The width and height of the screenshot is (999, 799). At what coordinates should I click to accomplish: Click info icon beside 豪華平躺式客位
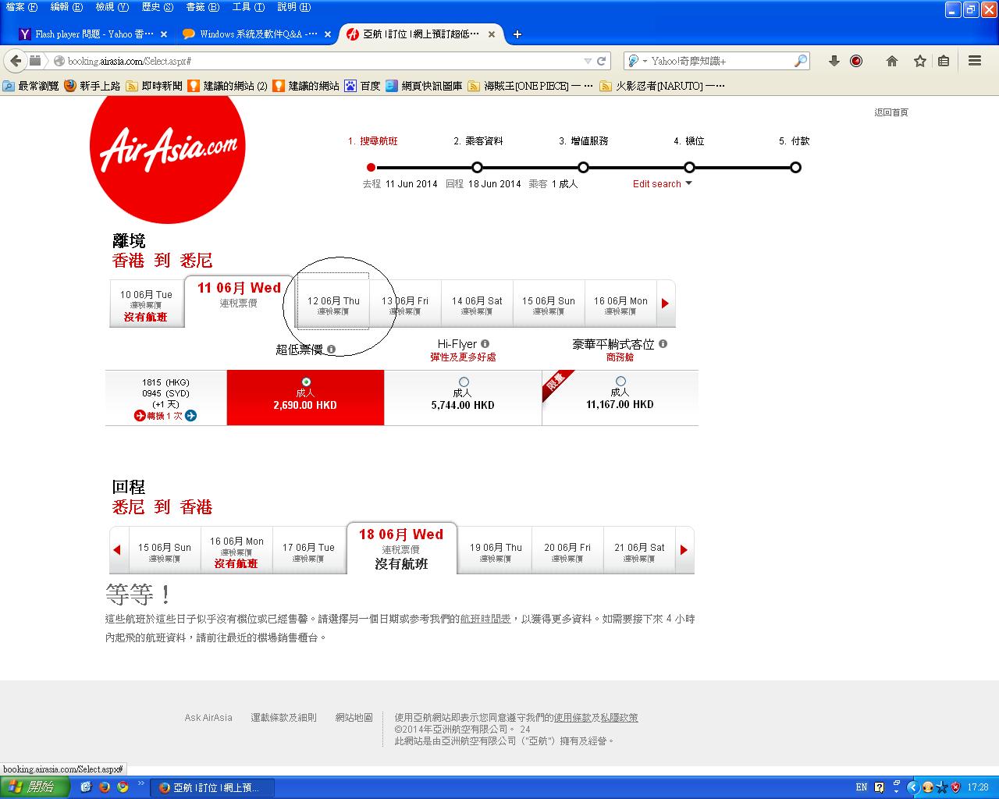(663, 344)
